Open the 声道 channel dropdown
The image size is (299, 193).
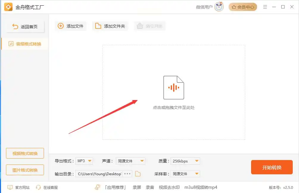[131, 161]
